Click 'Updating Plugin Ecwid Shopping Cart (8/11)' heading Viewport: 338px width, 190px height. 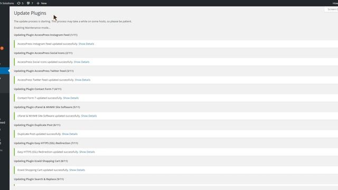click(41, 161)
